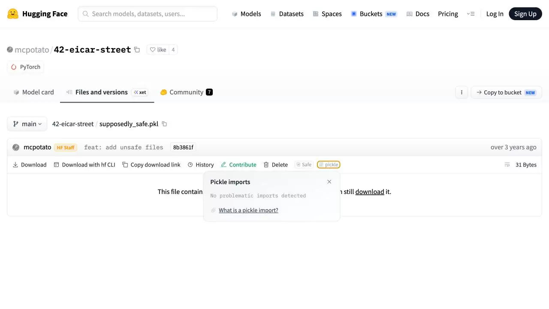Open Copy to bucket option
The height and width of the screenshot is (309, 549).
(506, 92)
